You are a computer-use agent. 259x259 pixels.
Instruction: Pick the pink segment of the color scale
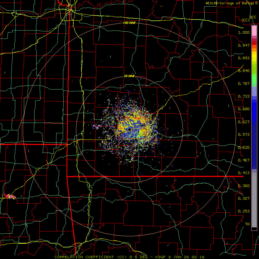[x=254, y=31]
